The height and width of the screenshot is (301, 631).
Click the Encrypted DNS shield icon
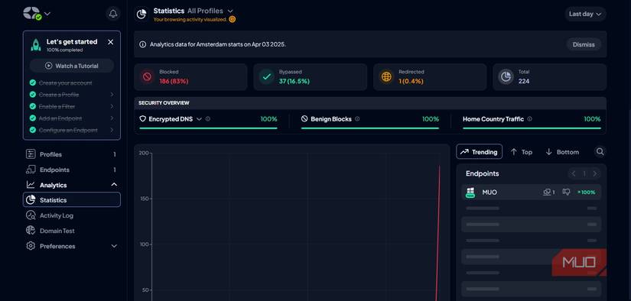click(x=142, y=119)
